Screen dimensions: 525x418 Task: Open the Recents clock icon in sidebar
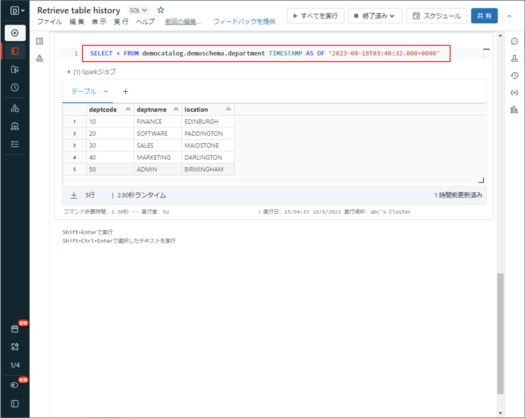click(15, 88)
